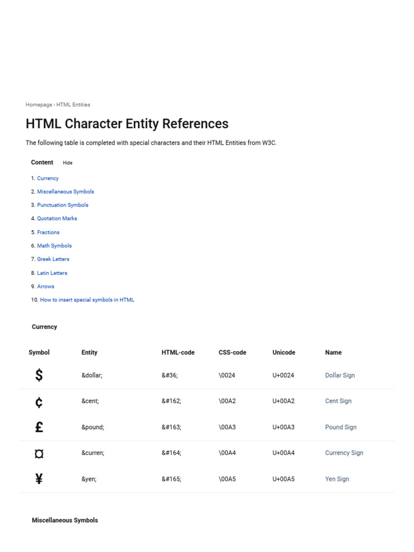Image resolution: width=414 pixels, height=552 pixels.
Task: Open the Yen Sign link
Action: coord(337,479)
